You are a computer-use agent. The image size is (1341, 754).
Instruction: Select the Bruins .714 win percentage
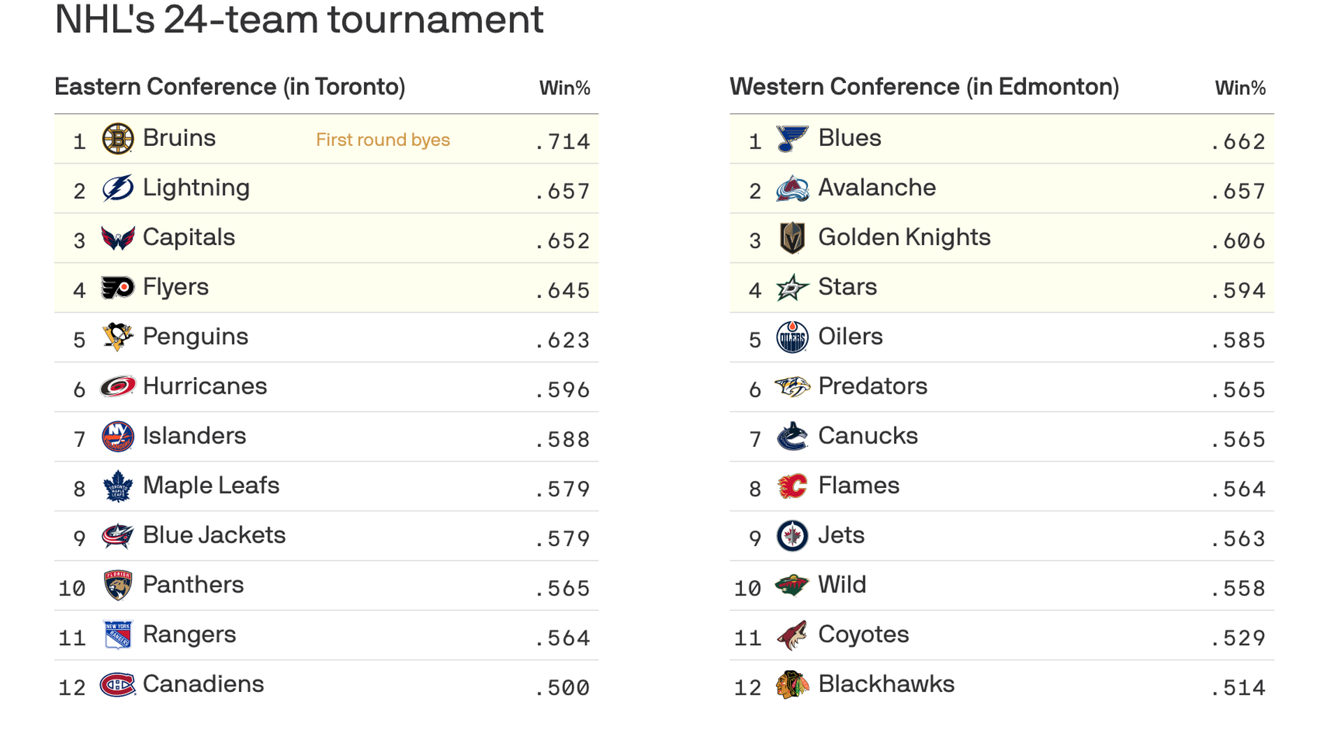(563, 142)
